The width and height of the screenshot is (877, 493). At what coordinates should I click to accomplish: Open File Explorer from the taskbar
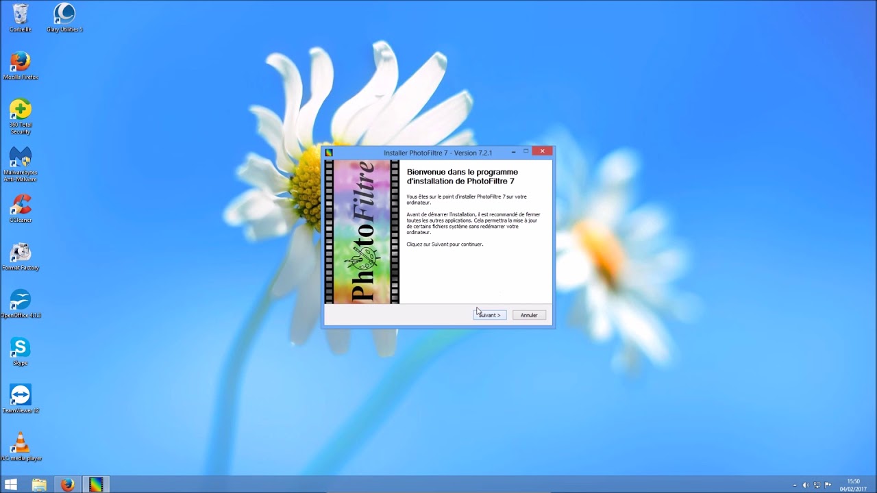click(39, 485)
